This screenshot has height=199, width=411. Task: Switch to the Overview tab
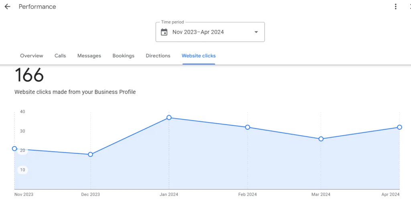32,56
